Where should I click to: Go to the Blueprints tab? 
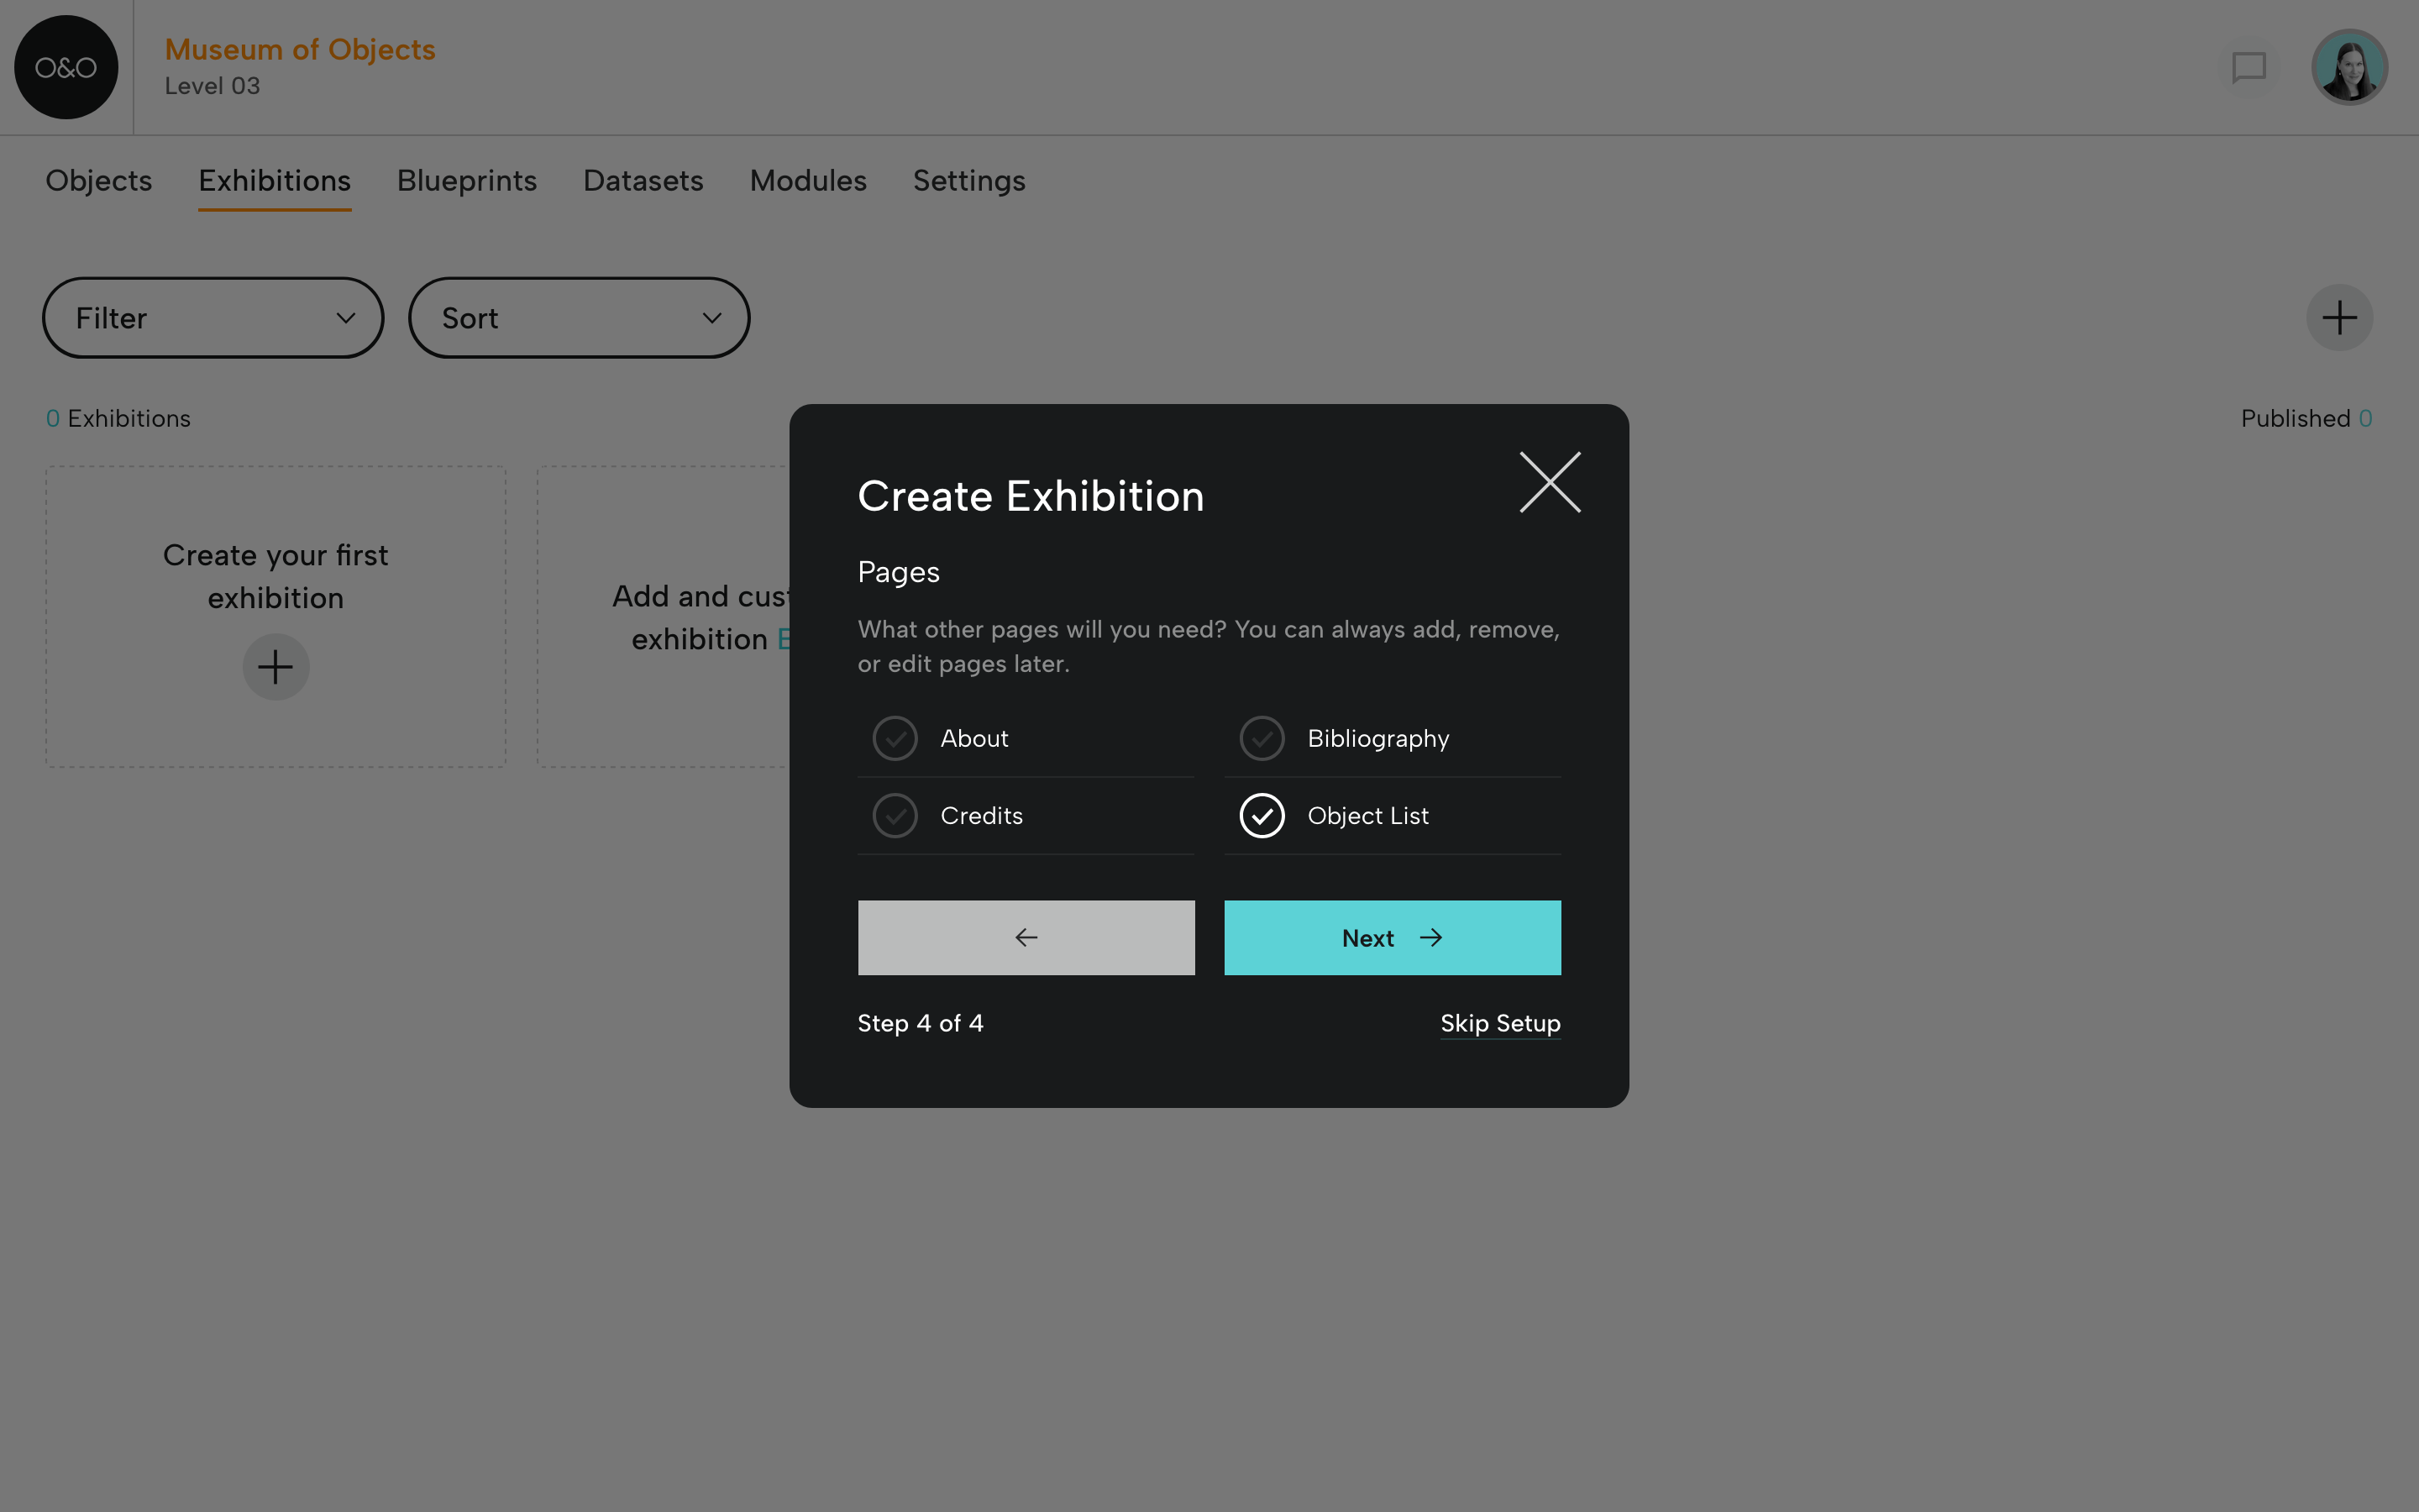tap(467, 181)
